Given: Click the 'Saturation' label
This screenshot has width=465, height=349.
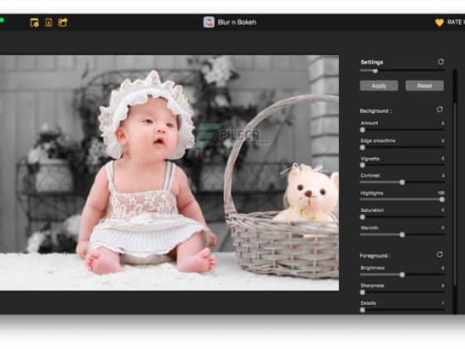Looking at the screenshot, I should tap(372, 210).
